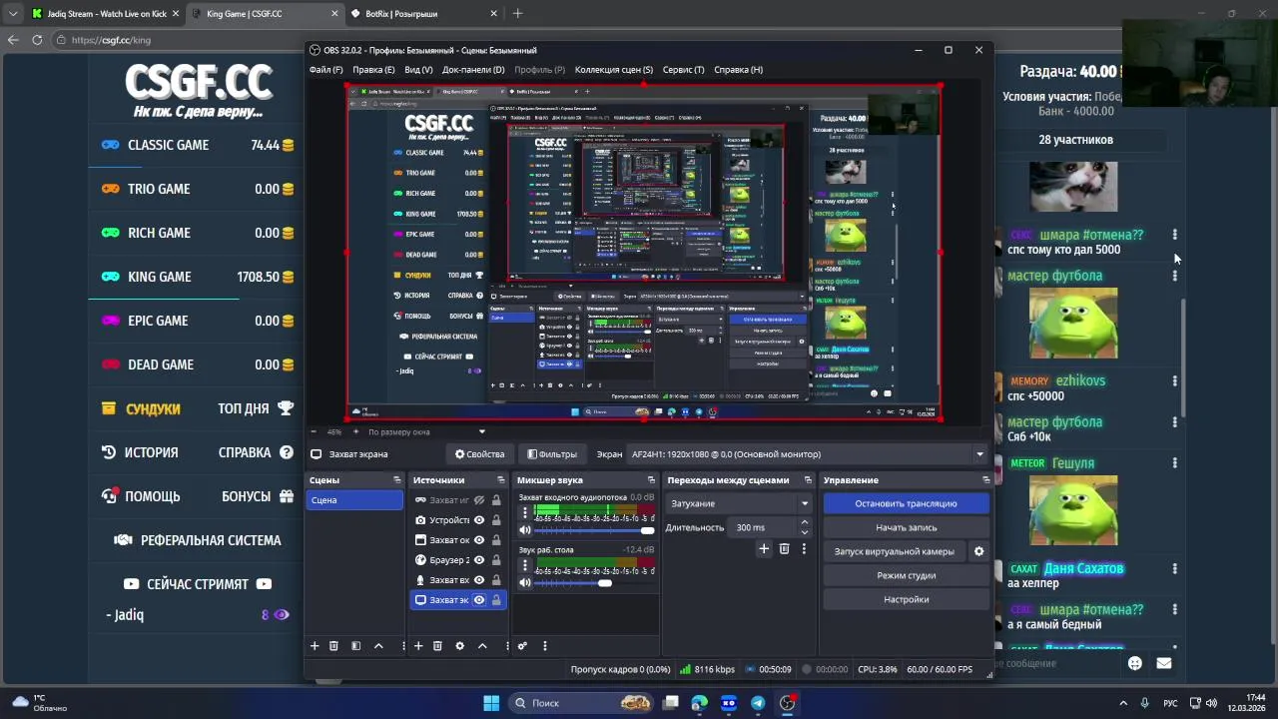Open the Затухание transition dropdown
1278x719 pixels.
[x=739, y=503]
